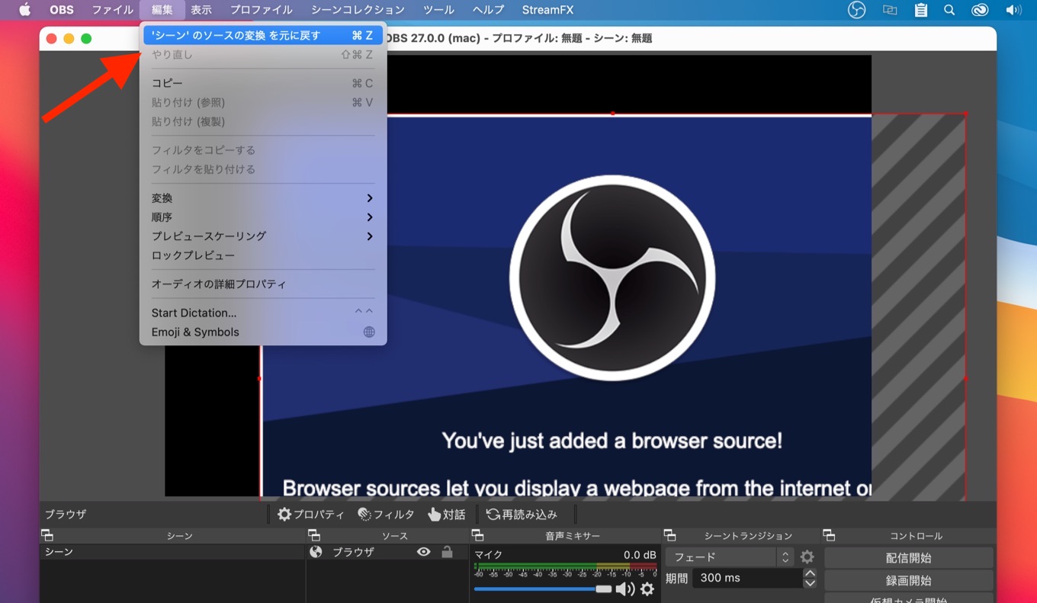Choose Start Dictation… from the menu
This screenshot has width=1037, height=603.
(263, 313)
